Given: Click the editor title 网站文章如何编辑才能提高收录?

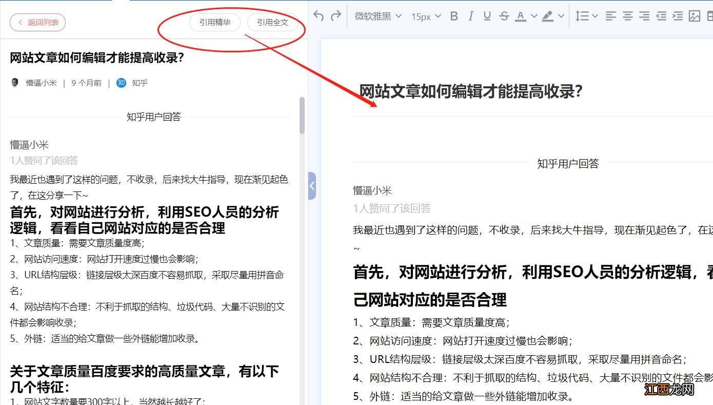Looking at the screenshot, I should coord(471,91).
